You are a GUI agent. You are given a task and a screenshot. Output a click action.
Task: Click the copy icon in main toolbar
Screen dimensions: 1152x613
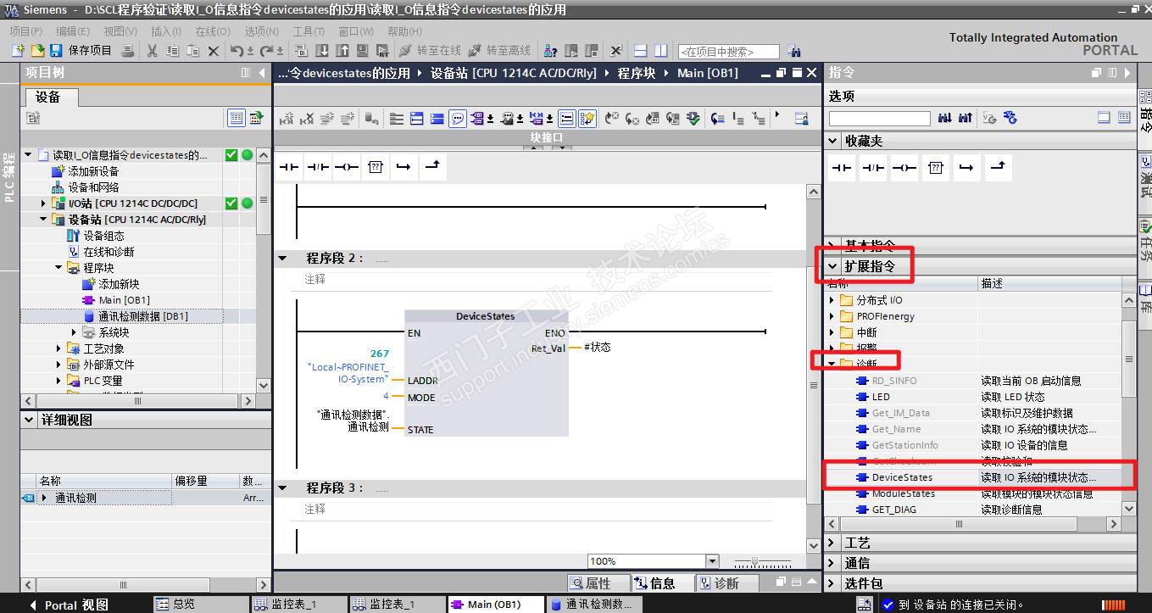[x=173, y=51]
